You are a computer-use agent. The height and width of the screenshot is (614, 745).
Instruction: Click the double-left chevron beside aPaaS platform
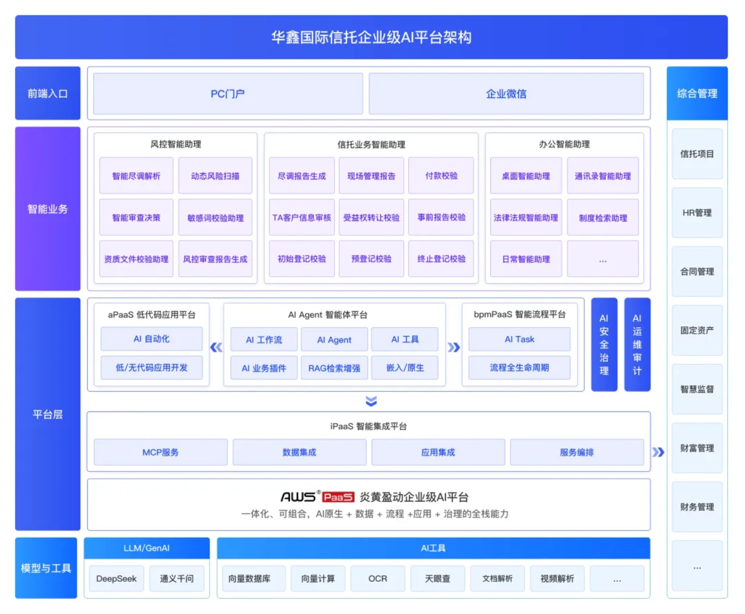(x=216, y=348)
